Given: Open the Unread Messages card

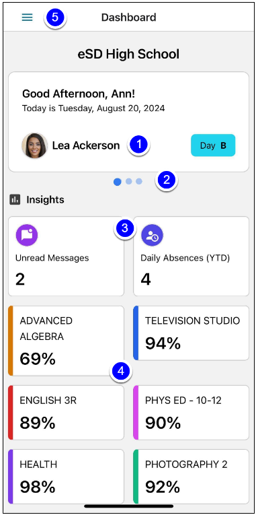Looking at the screenshot, I should point(67,256).
